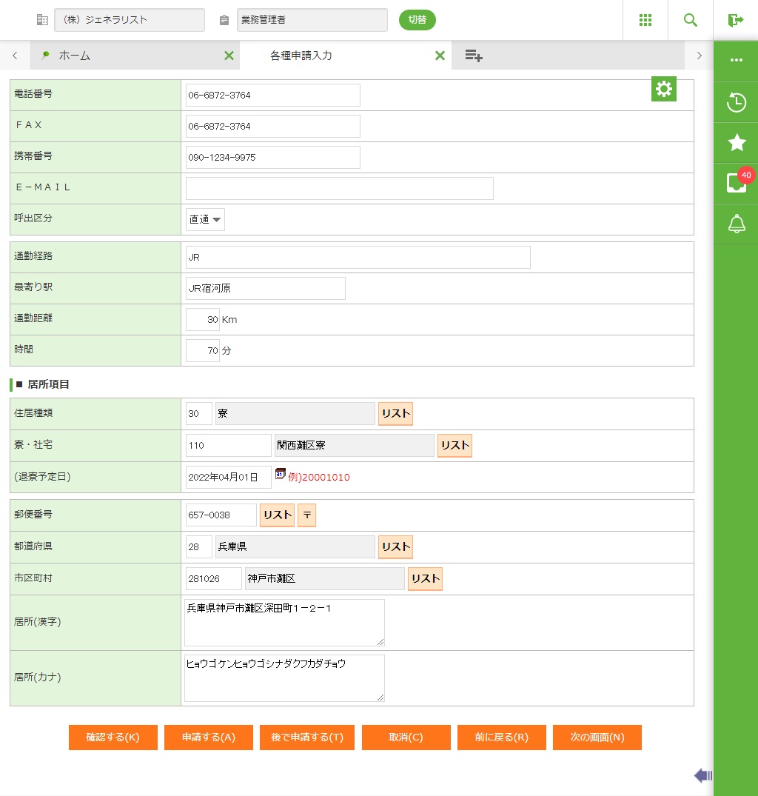
Task: Open the apps grid menu icon
Action: (x=645, y=20)
